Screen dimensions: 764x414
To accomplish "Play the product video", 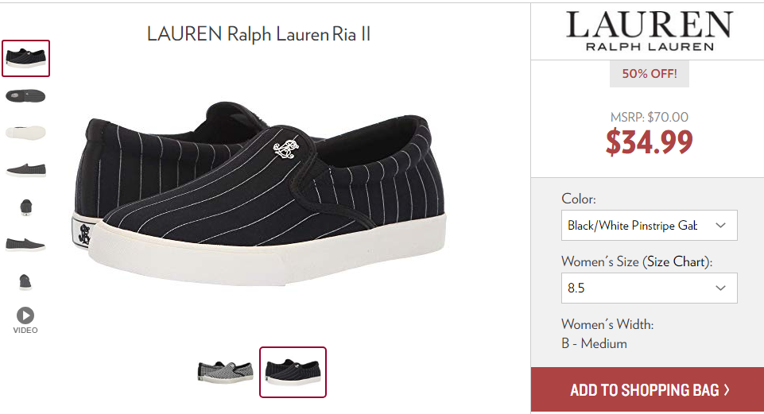I will click(x=25, y=320).
